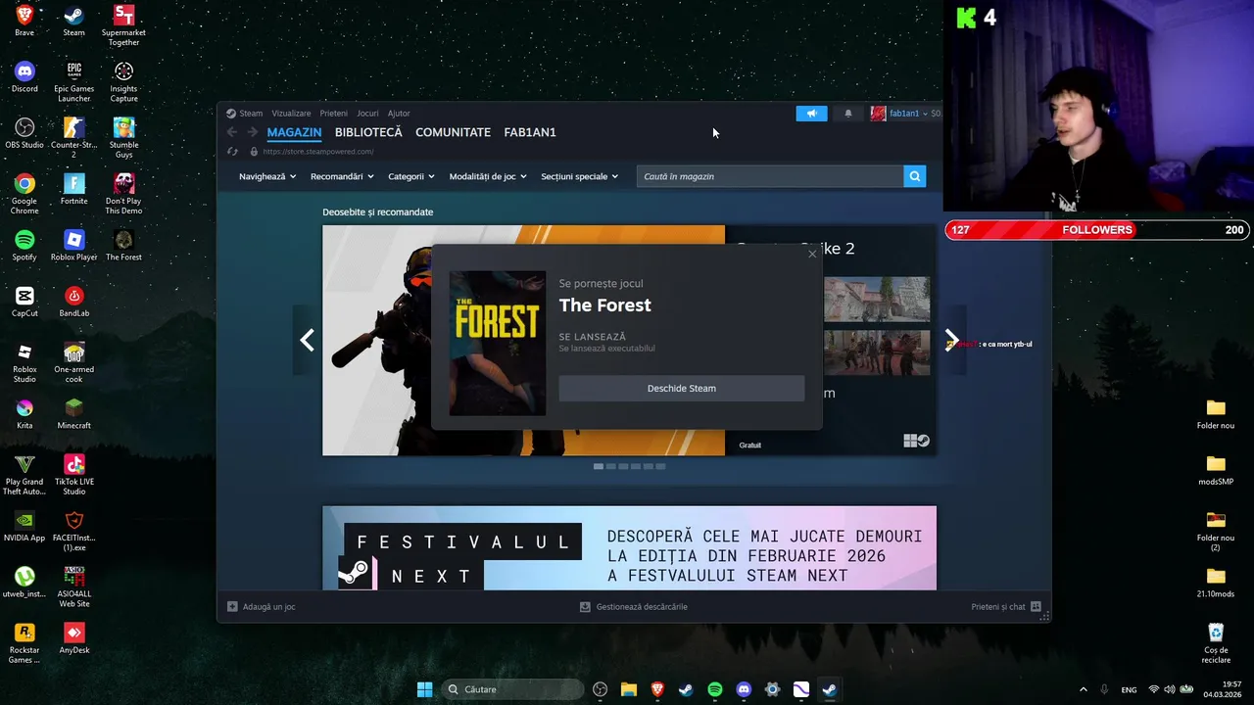
Task: Select Fortnite desktop icon
Action: click(73, 189)
